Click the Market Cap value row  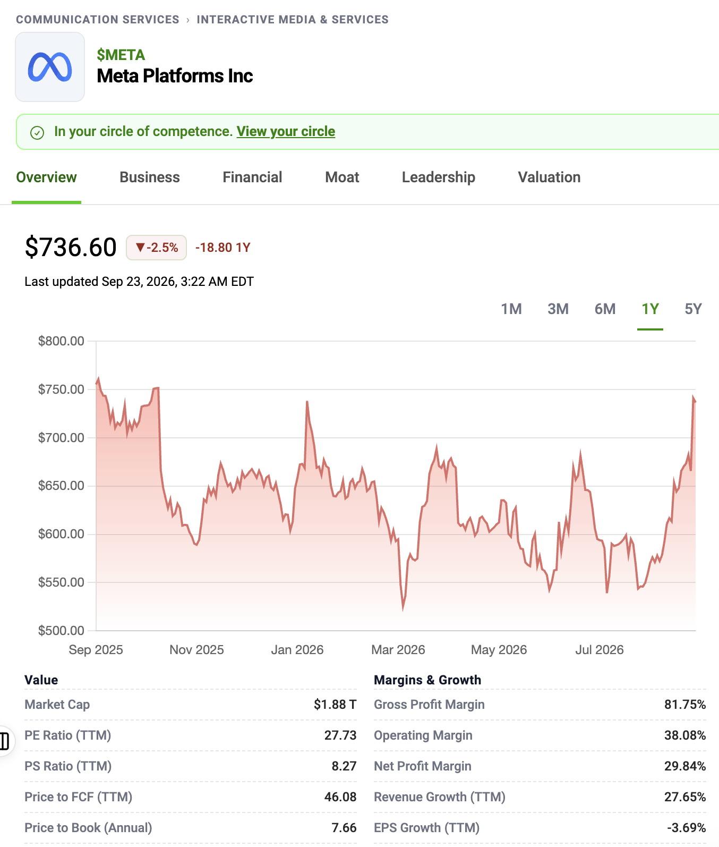(x=191, y=705)
